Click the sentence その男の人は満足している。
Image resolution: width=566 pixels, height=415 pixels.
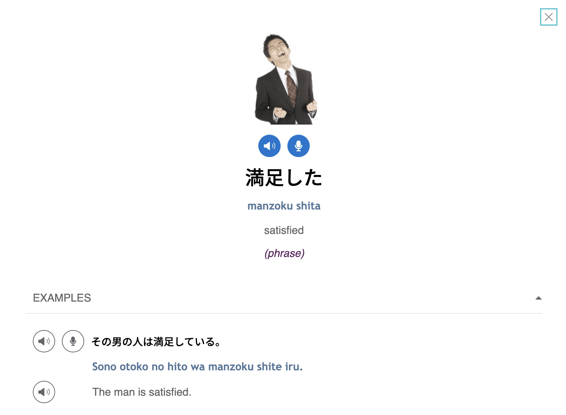[x=156, y=342]
